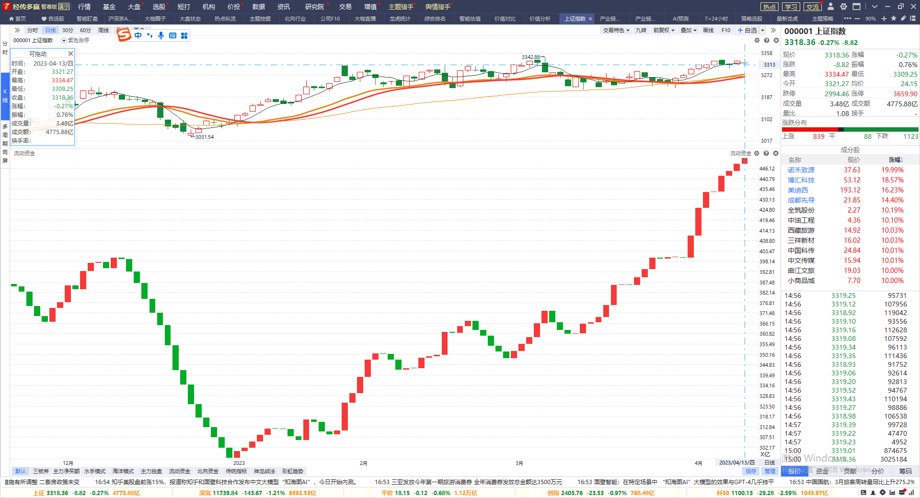
Task: Click the 流动资金 indicator help icon
Action: pos(766,153)
